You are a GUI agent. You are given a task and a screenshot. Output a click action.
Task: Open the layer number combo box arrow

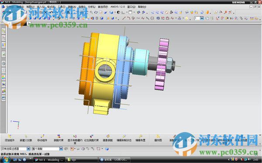point(202,18)
